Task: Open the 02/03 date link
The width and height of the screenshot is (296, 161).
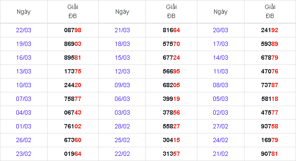Action: pyautogui.click(x=220, y=112)
